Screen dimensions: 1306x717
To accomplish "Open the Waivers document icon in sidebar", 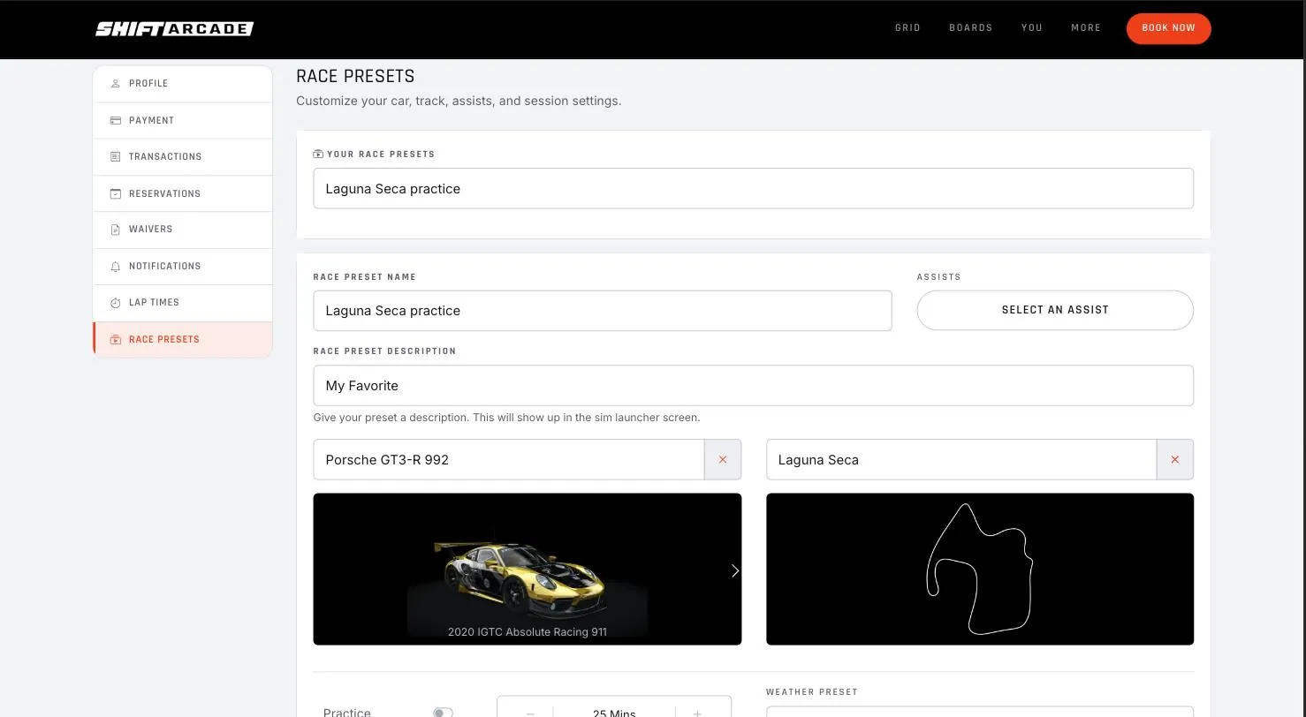I will pyautogui.click(x=115, y=230).
